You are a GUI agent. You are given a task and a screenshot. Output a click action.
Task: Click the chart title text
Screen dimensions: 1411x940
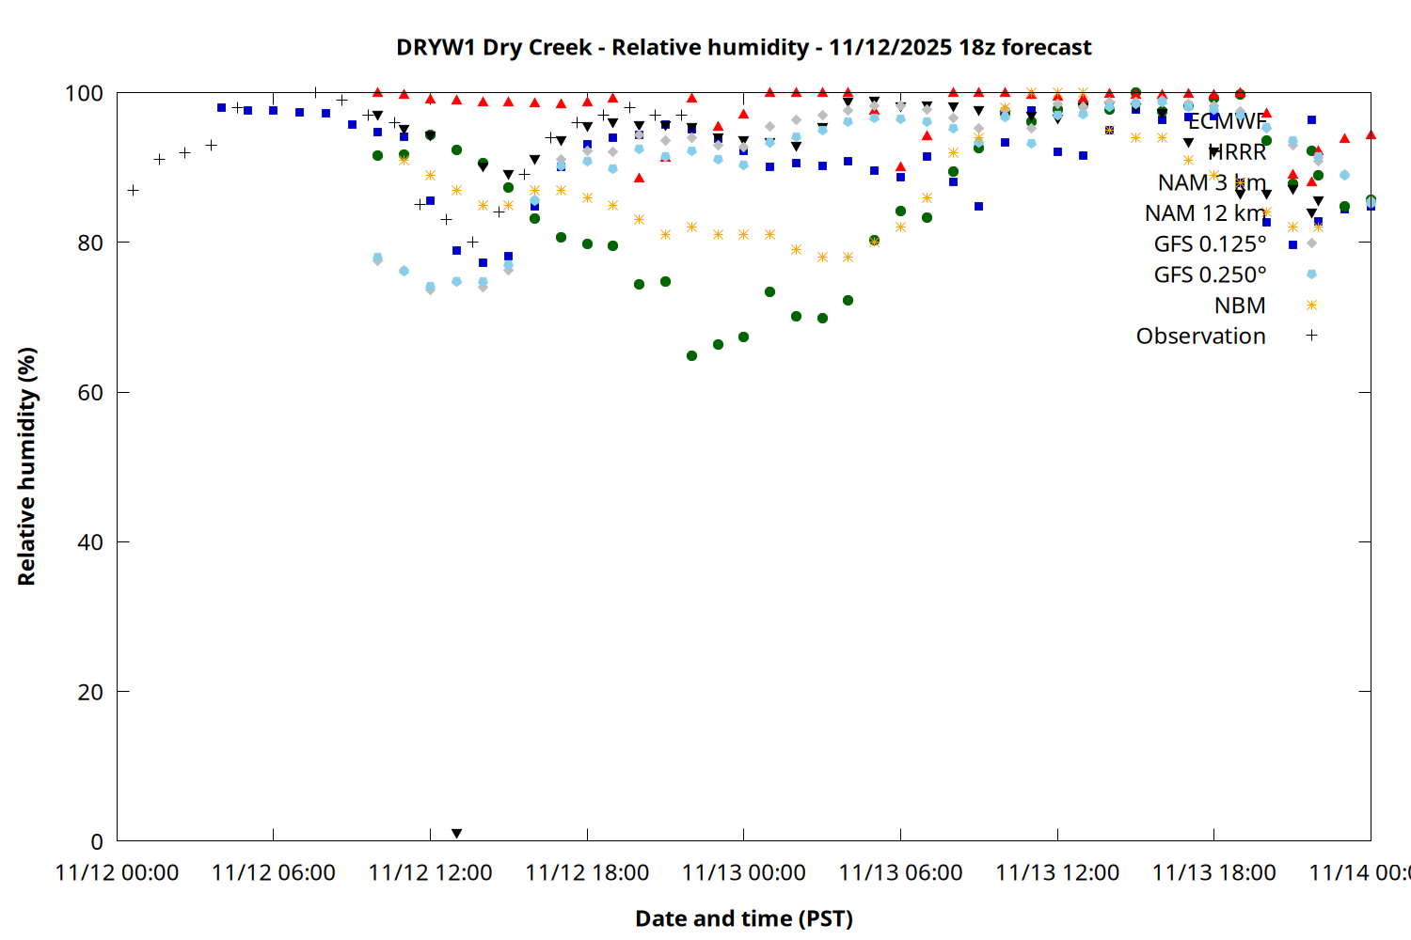click(x=743, y=47)
